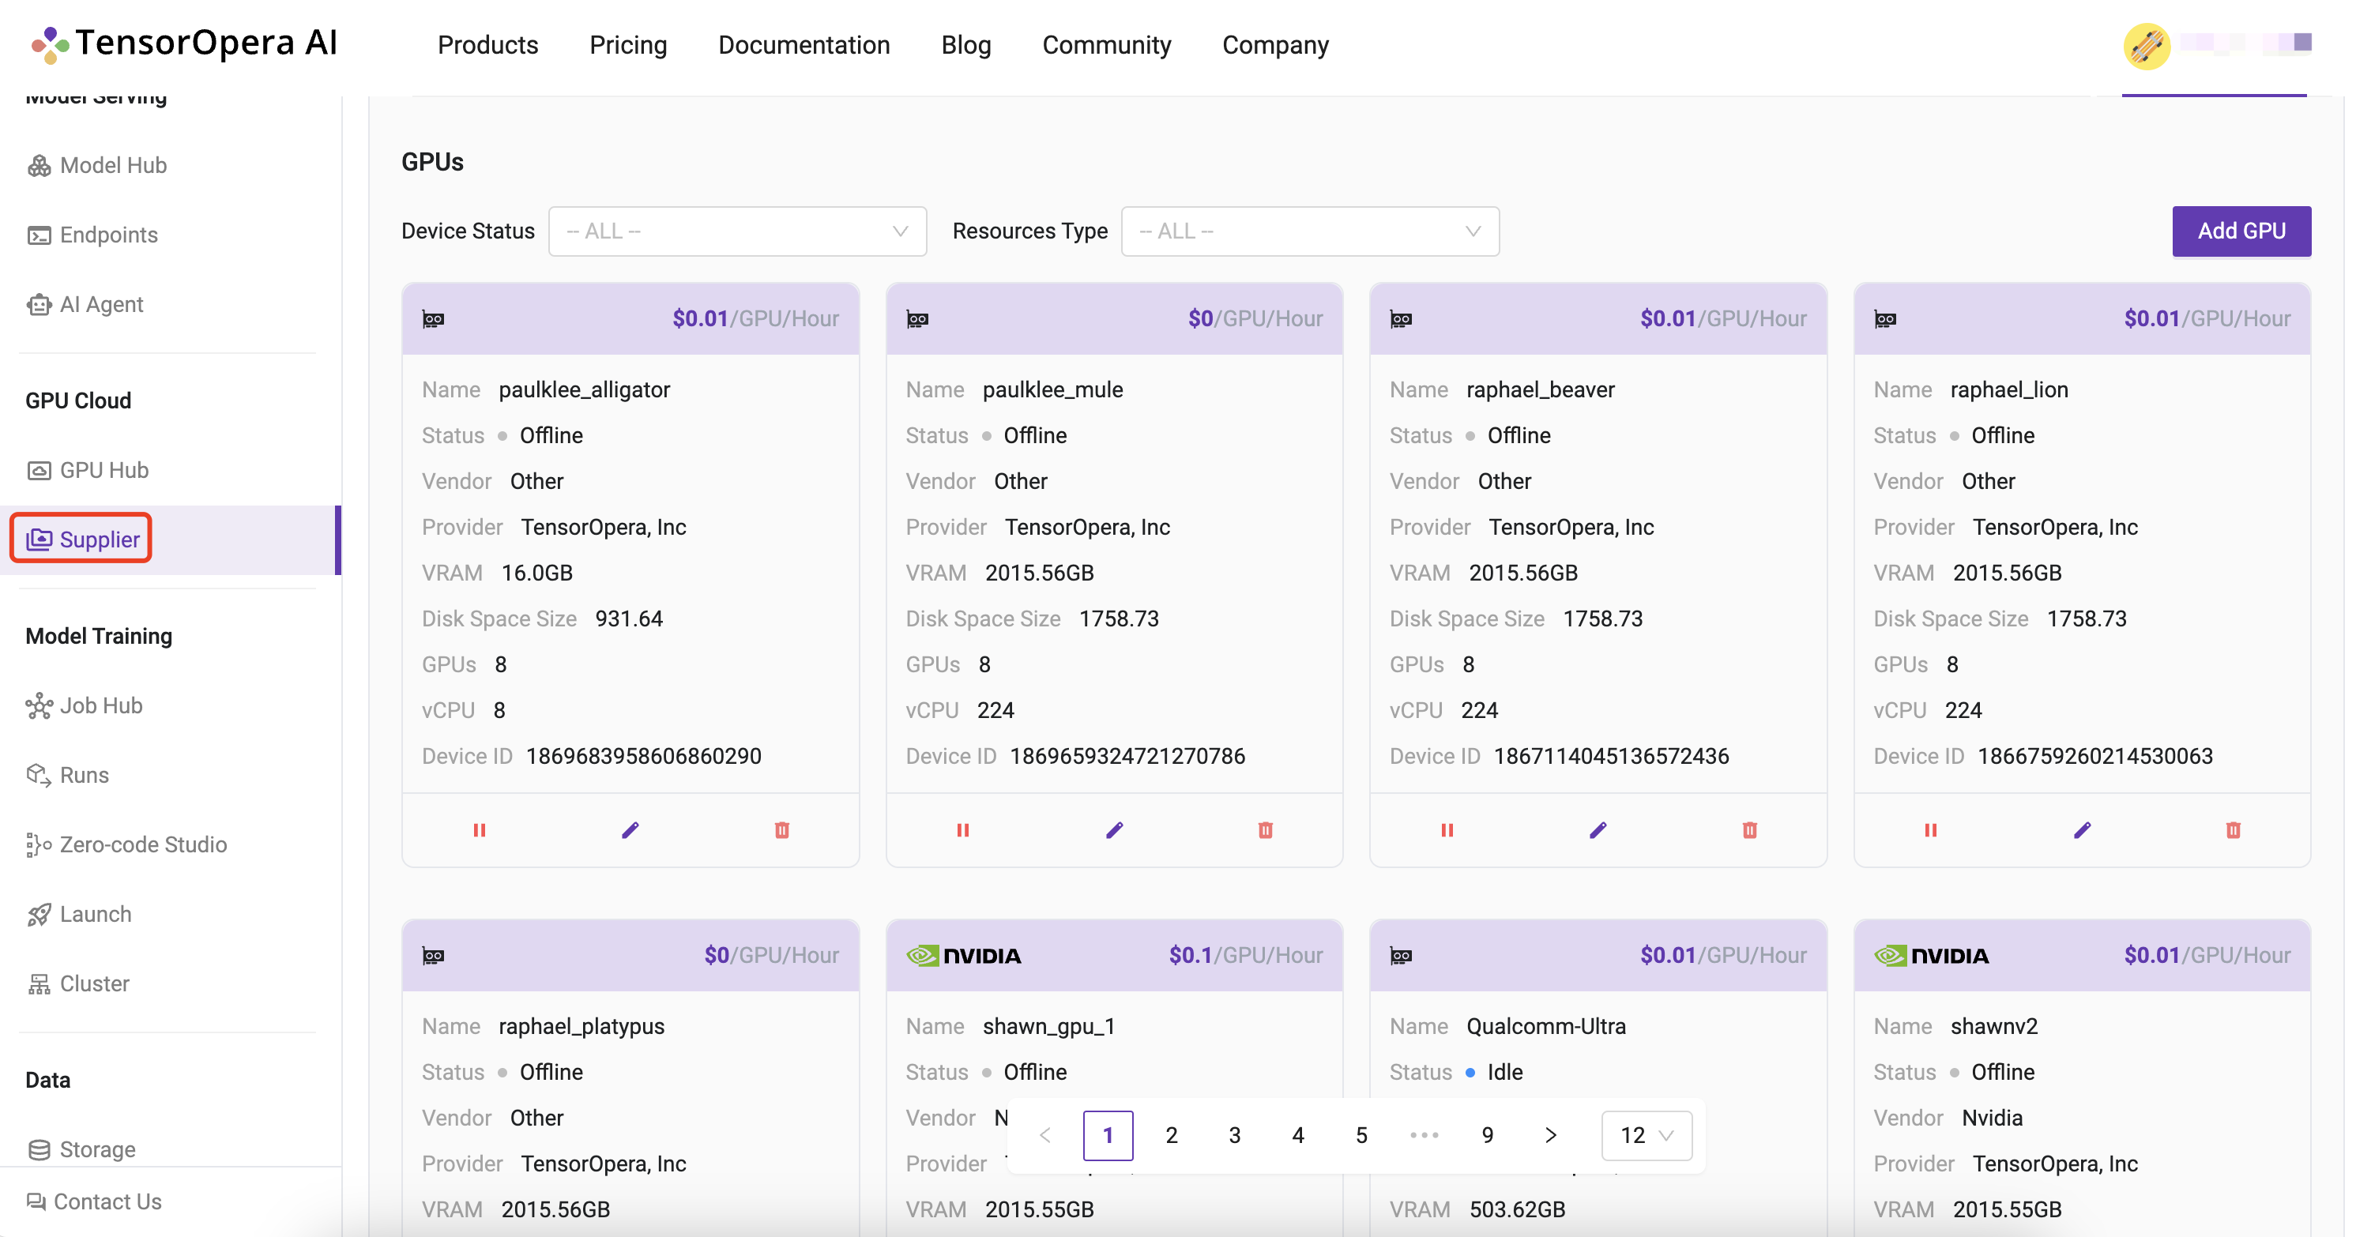The width and height of the screenshot is (2356, 1237).
Task: Open Launch in sidebar
Action: tap(79, 914)
